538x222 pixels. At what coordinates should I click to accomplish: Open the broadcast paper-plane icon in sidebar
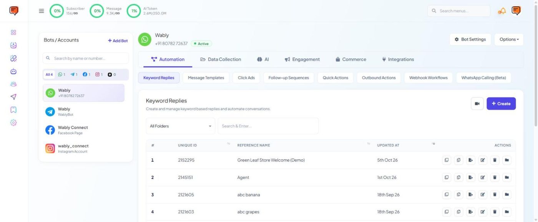pyautogui.click(x=13, y=97)
